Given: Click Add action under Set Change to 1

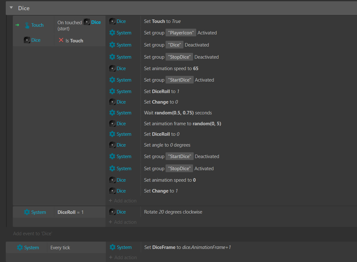Looking at the screenshot, I should tap(123, 201).
